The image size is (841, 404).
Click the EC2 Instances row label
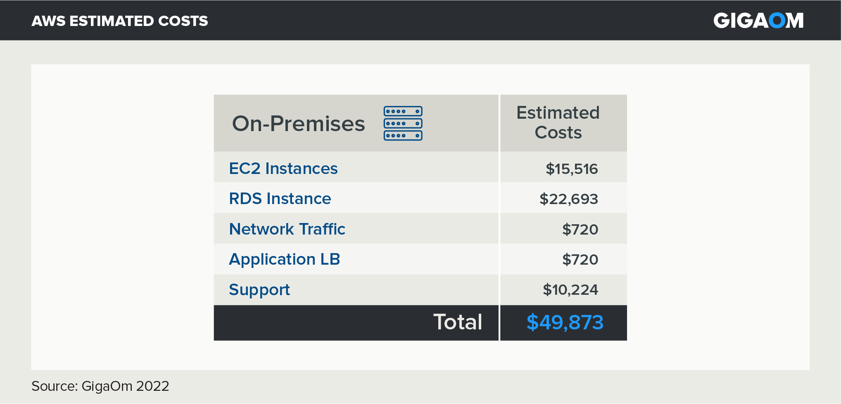(283, 169)
